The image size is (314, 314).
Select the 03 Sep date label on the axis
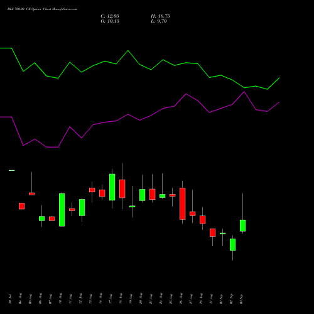pyautogui.click(x=241, y=299)
